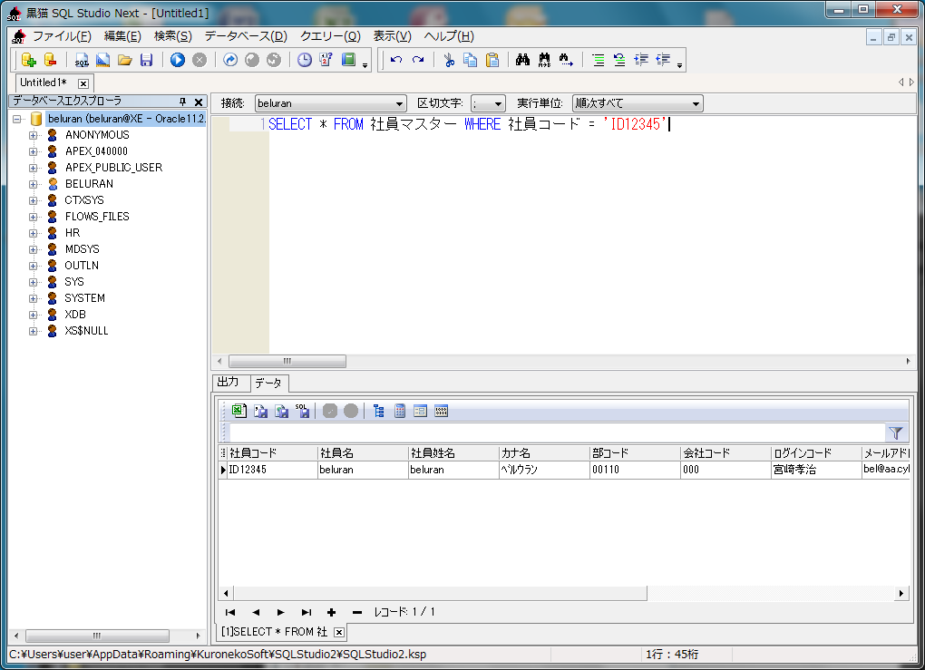Click the tree structure icon in the data toolbar
Screen dimensions: 925x670
tap(379, 411)
